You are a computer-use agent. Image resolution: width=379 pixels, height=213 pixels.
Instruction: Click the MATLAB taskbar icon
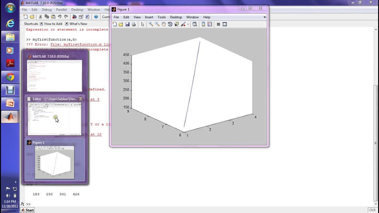[10, 117]
